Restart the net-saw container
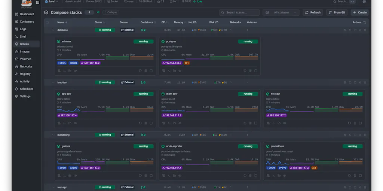 click(350, 123)
